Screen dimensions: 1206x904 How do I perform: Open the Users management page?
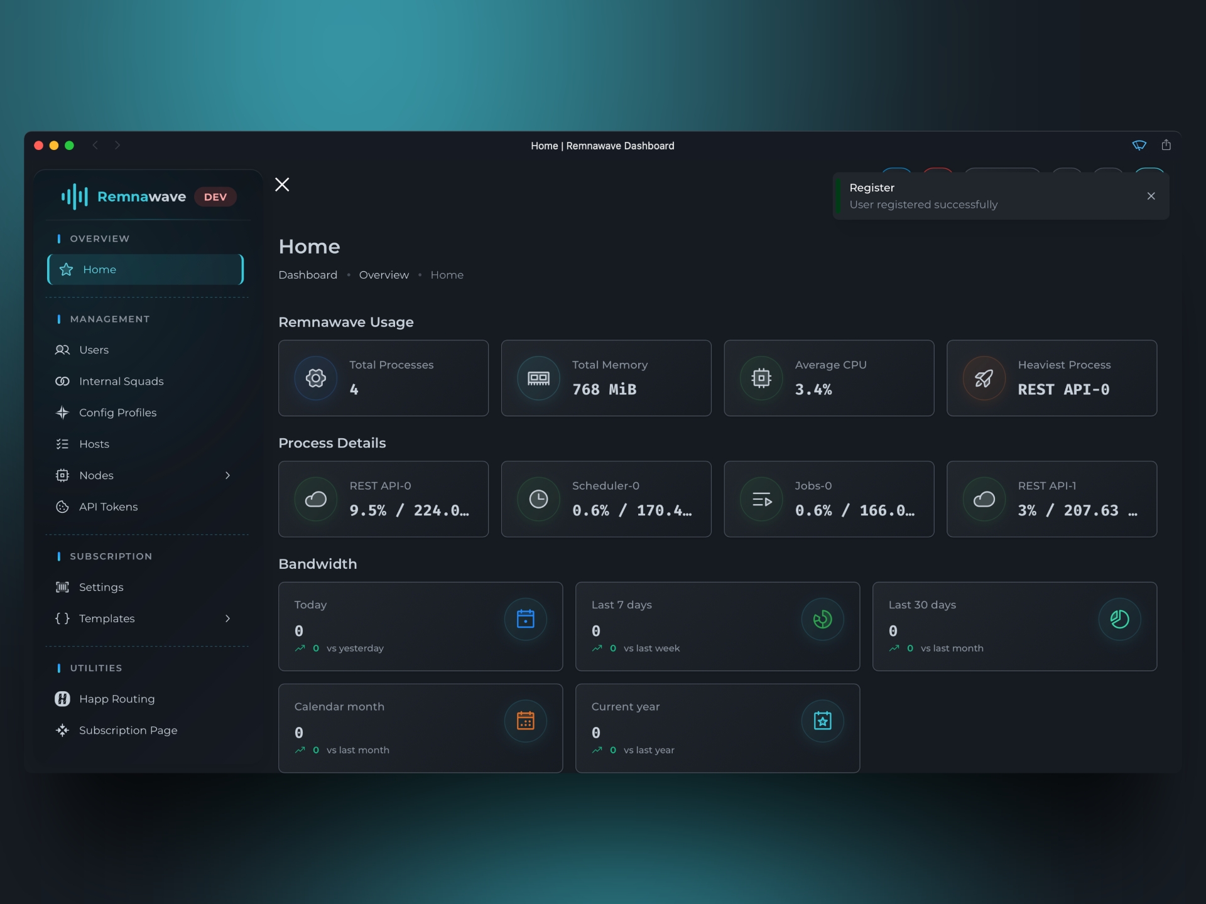click(x=94, y=350)
